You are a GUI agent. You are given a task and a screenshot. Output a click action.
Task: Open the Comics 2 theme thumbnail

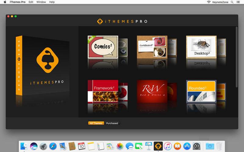click(103, 47)
